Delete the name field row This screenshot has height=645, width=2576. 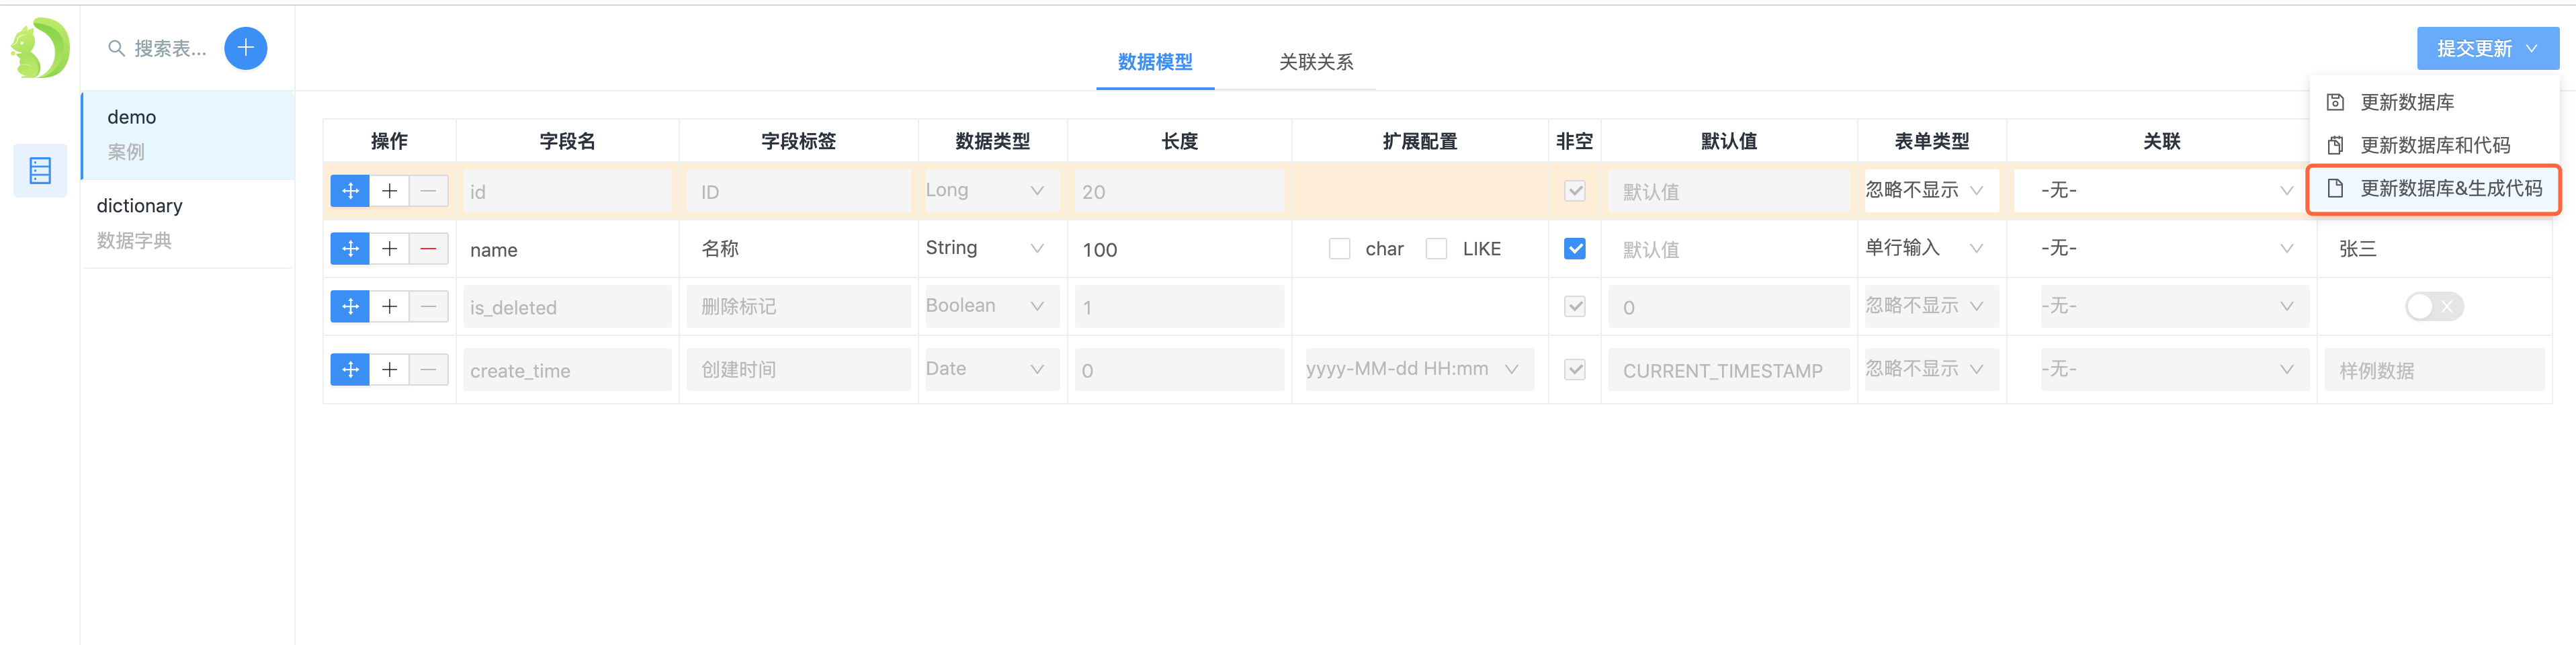[x=428, y=249]
